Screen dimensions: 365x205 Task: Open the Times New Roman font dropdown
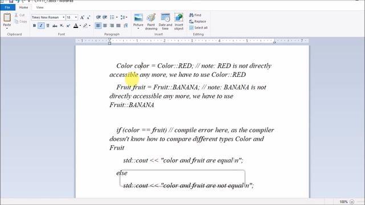tap(63, 17)
